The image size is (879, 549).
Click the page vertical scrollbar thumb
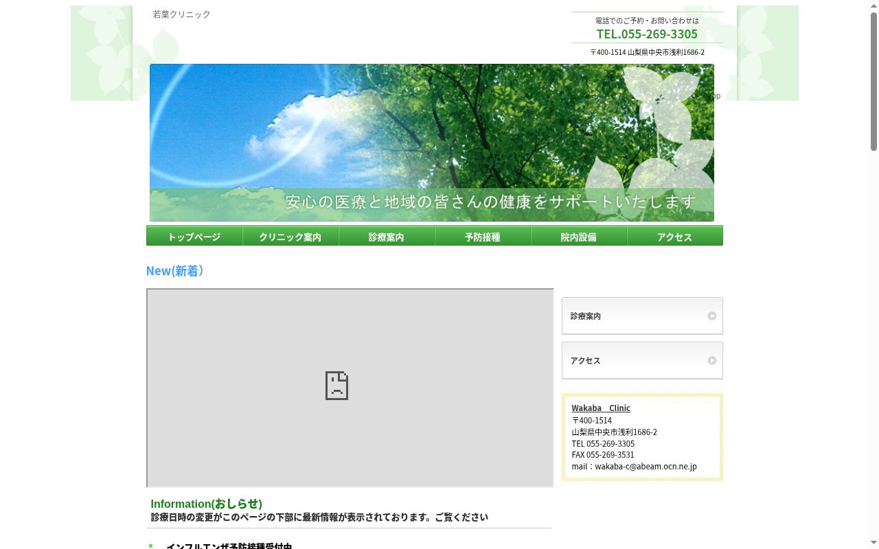point(874,81)
